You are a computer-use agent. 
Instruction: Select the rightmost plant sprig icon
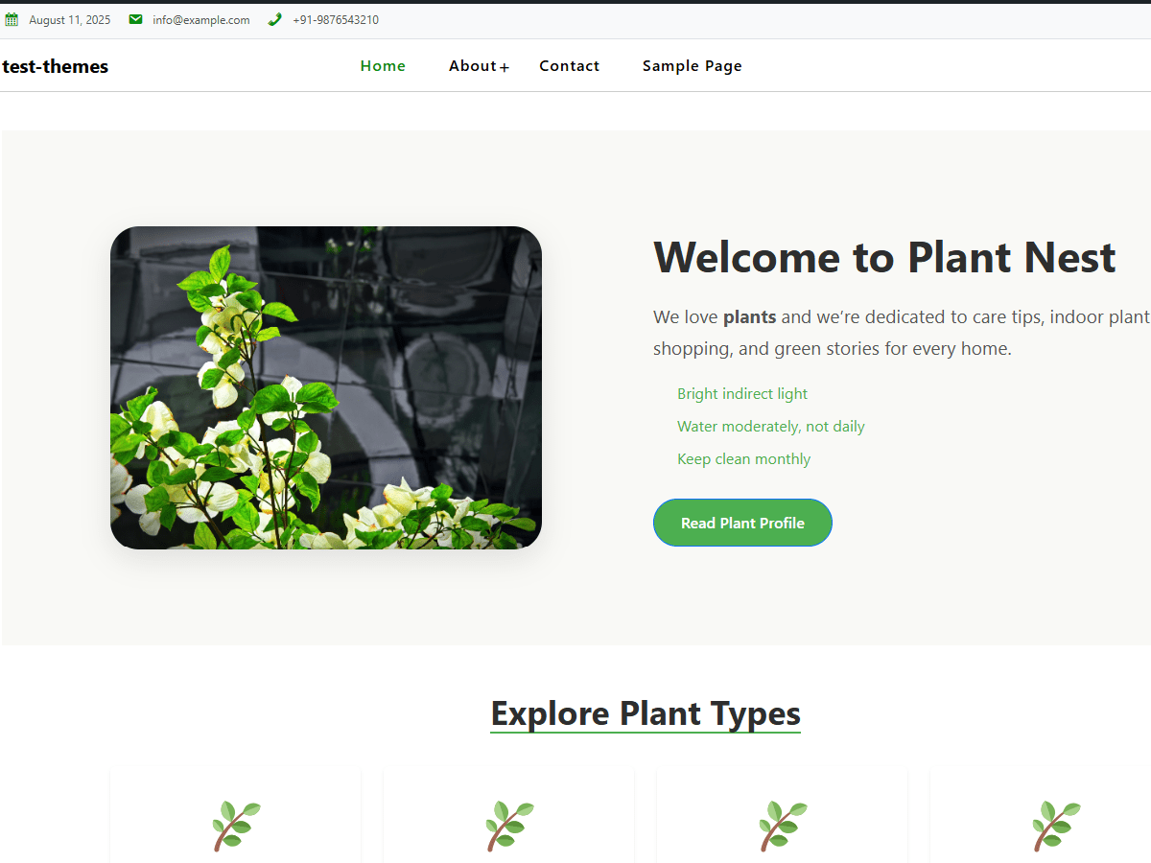pos(1056,826)
